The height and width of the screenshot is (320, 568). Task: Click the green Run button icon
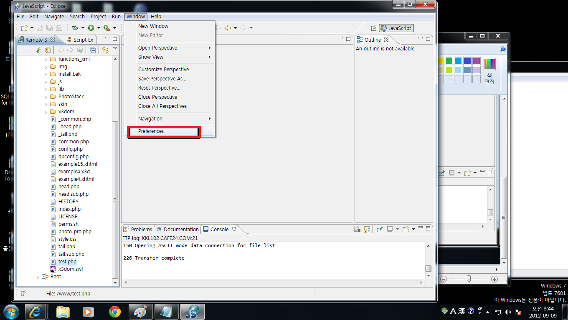pyautogui.click(x=91, y=28)
